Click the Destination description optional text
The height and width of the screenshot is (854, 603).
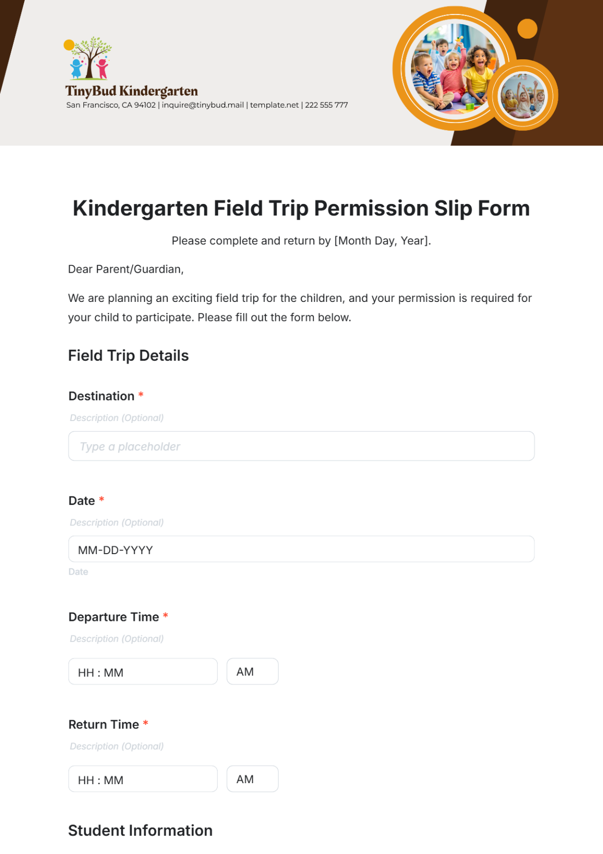(x=117, y=418)
